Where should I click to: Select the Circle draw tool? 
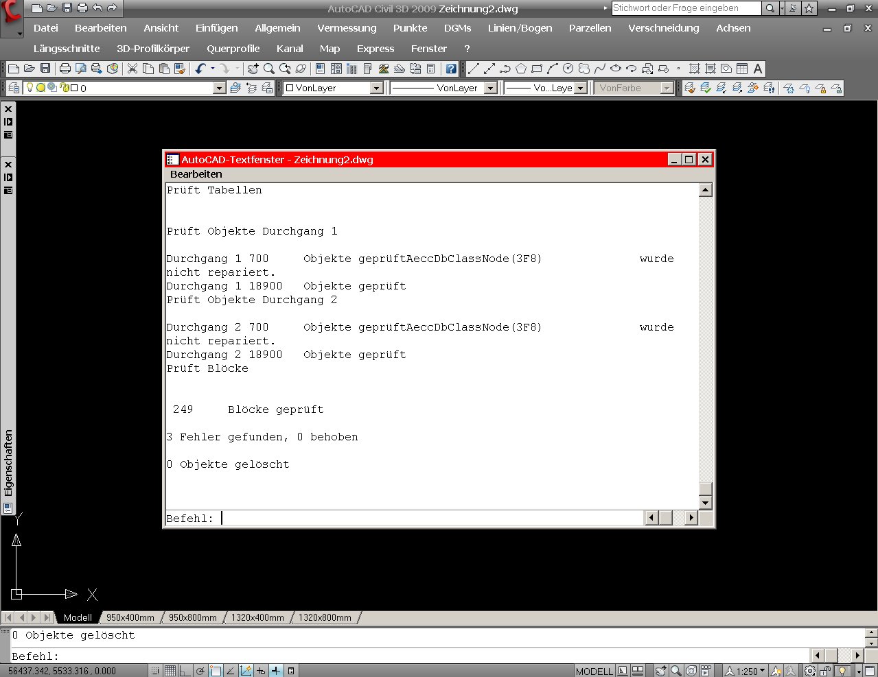[568, 69]
